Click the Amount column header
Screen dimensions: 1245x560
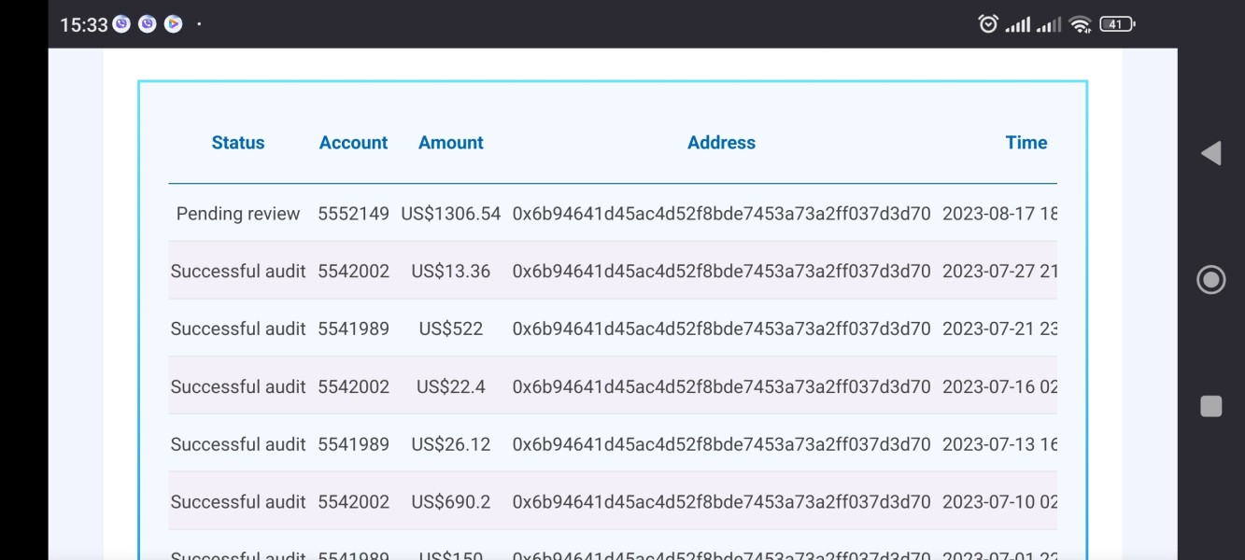[x=451, y=143]
